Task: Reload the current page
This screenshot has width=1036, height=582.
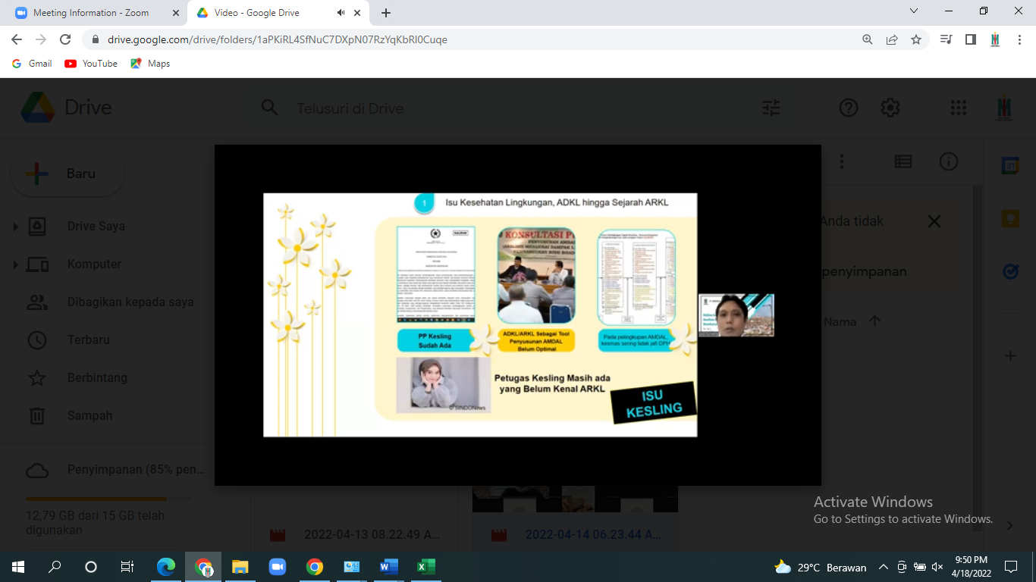Action: click(65, 39)
